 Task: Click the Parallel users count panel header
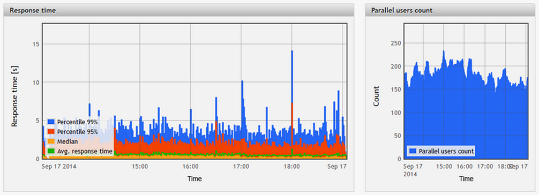tap(450, 10)
